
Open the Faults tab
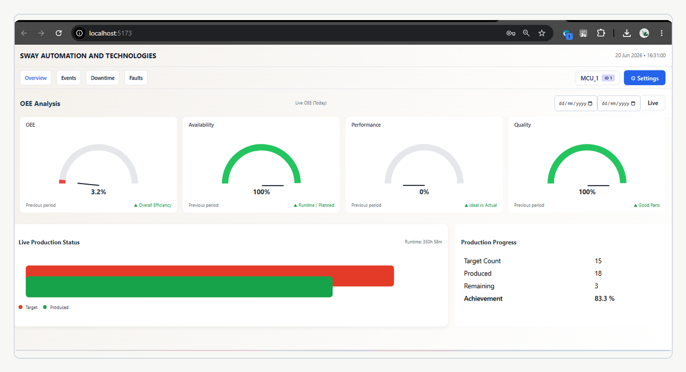click(136, 78)
